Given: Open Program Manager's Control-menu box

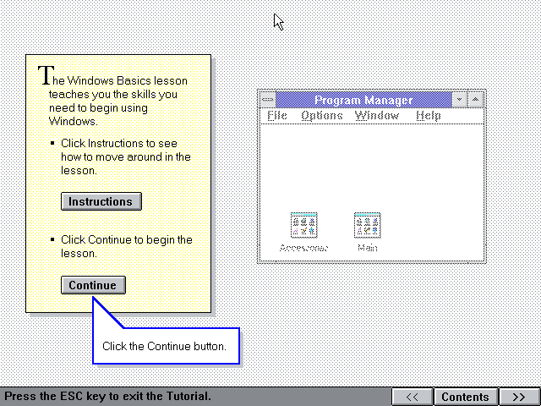Looking at the screenshot, I should pos(268,100).
